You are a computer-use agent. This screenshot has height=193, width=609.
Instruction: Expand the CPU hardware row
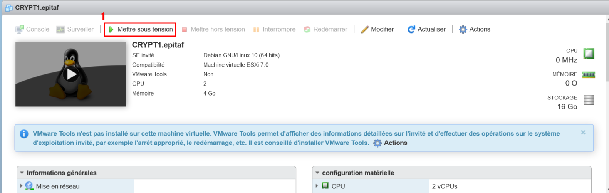[317, 186]
